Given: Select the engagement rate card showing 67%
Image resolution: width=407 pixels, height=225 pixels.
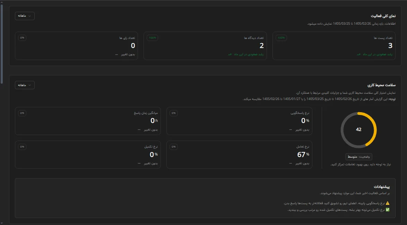Looking at the screenshot, I should (x=239, y=155).
